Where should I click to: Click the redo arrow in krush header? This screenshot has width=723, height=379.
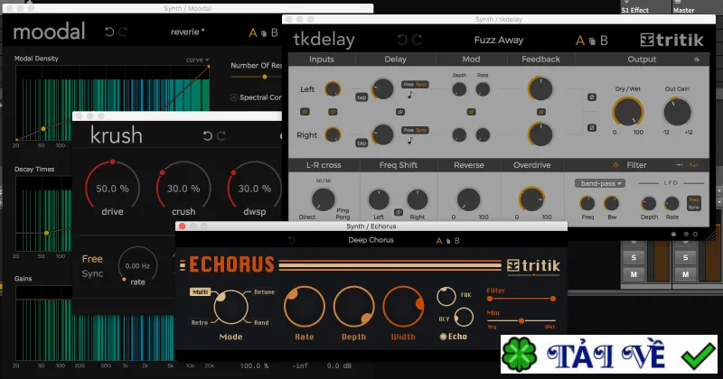point(221,136)
